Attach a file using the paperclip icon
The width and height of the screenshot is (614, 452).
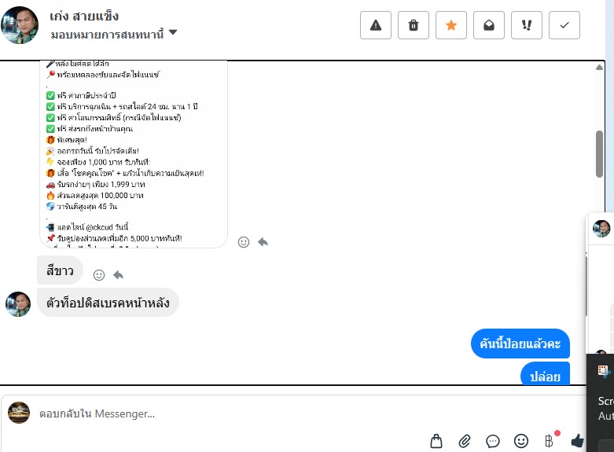click(x=465, y=441)
